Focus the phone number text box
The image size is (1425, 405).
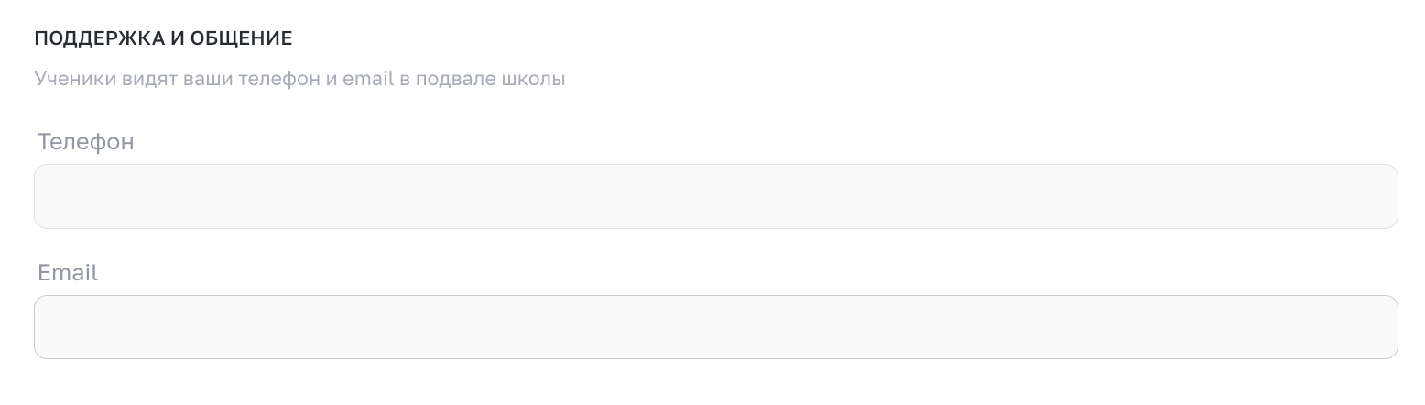[715, 196]
